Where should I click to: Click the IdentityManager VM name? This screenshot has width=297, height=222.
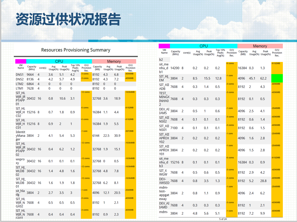pos(20,136)
